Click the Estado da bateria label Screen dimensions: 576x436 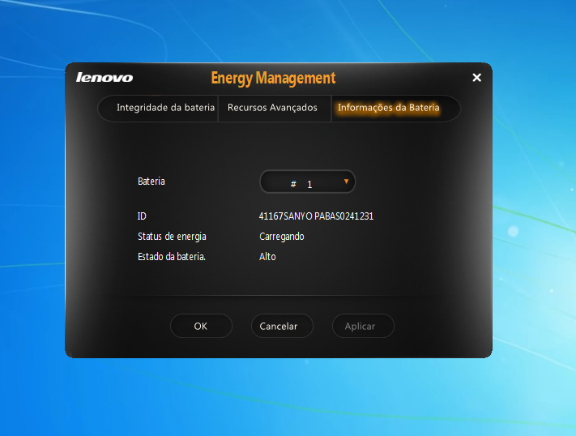pyautogui.click(x=172, y=257)
